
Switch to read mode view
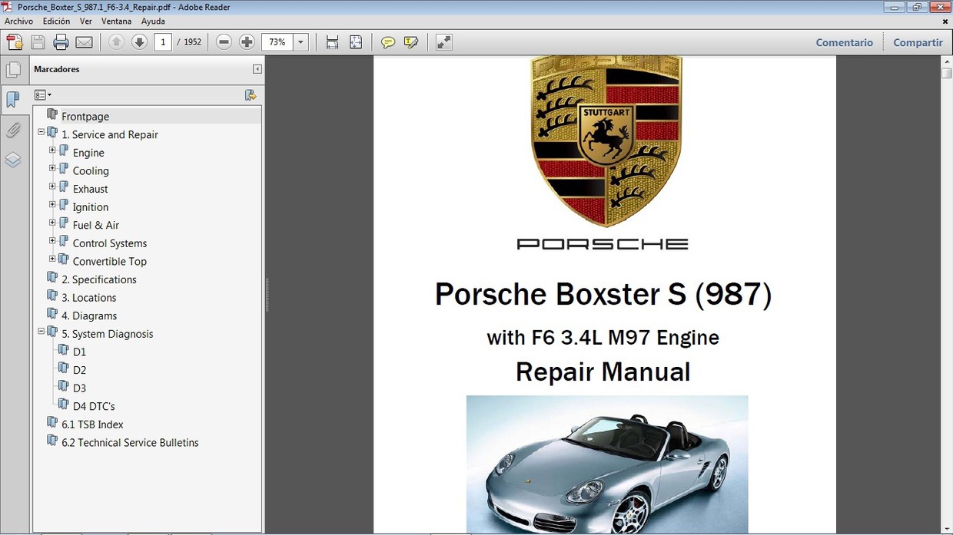coord(443,42)
